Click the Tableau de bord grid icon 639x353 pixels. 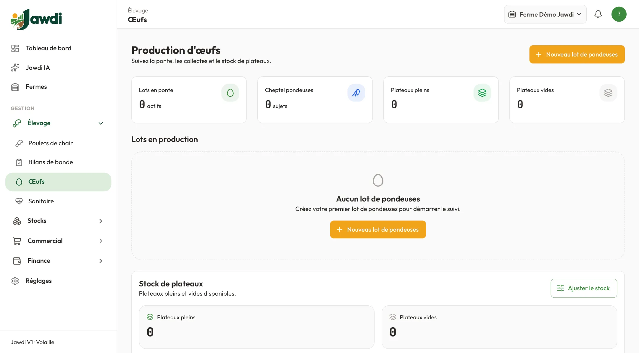[x=15, y=48]
